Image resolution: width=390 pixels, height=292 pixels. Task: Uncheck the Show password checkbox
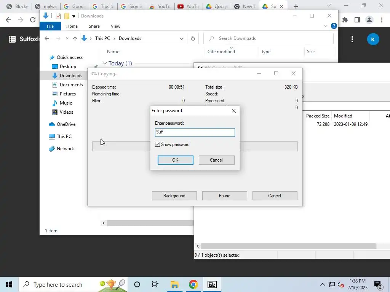tap(157, 144)
